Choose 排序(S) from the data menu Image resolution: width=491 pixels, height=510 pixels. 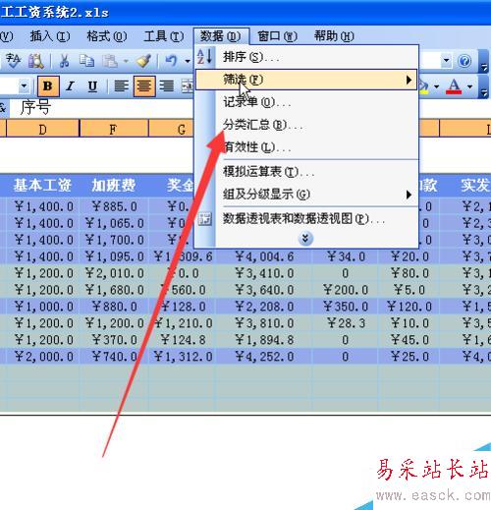point(306,57)
